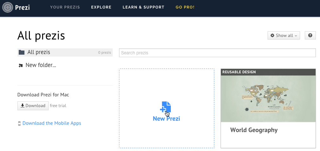Go to the Explore page

[x=101, y=7]
